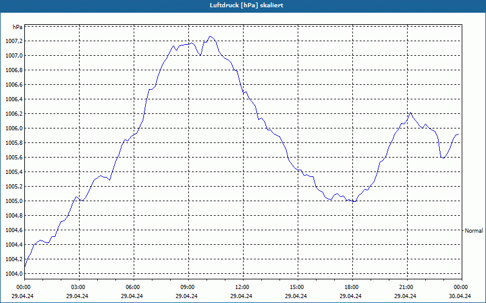The height and width of the screenshot is (303, 486).
Task: Click the y-axis value 1007,0
Action: point(14,56)
